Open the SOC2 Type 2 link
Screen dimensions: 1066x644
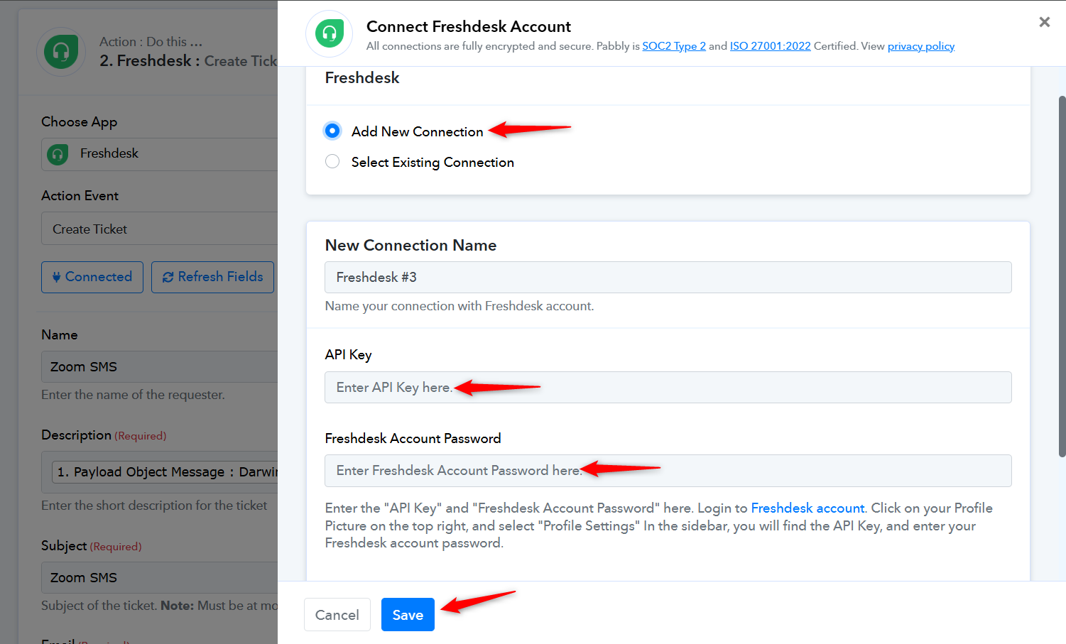[x=674, y=46]
